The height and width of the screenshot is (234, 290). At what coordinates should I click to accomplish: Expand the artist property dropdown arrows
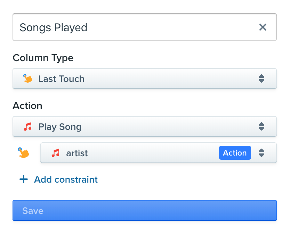261,153
